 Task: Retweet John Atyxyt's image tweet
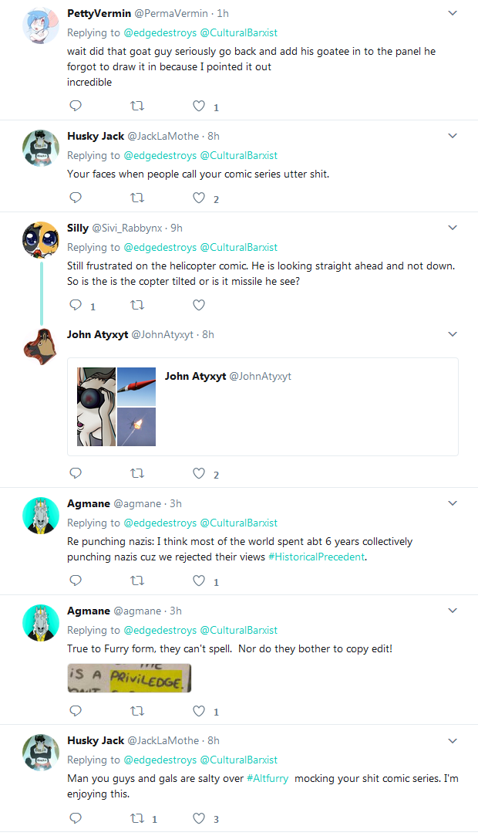(137, 473)
